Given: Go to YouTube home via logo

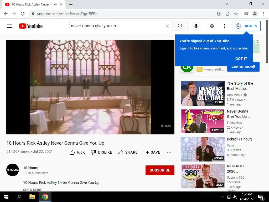Looking at the screenshot, I should (31, 26).
